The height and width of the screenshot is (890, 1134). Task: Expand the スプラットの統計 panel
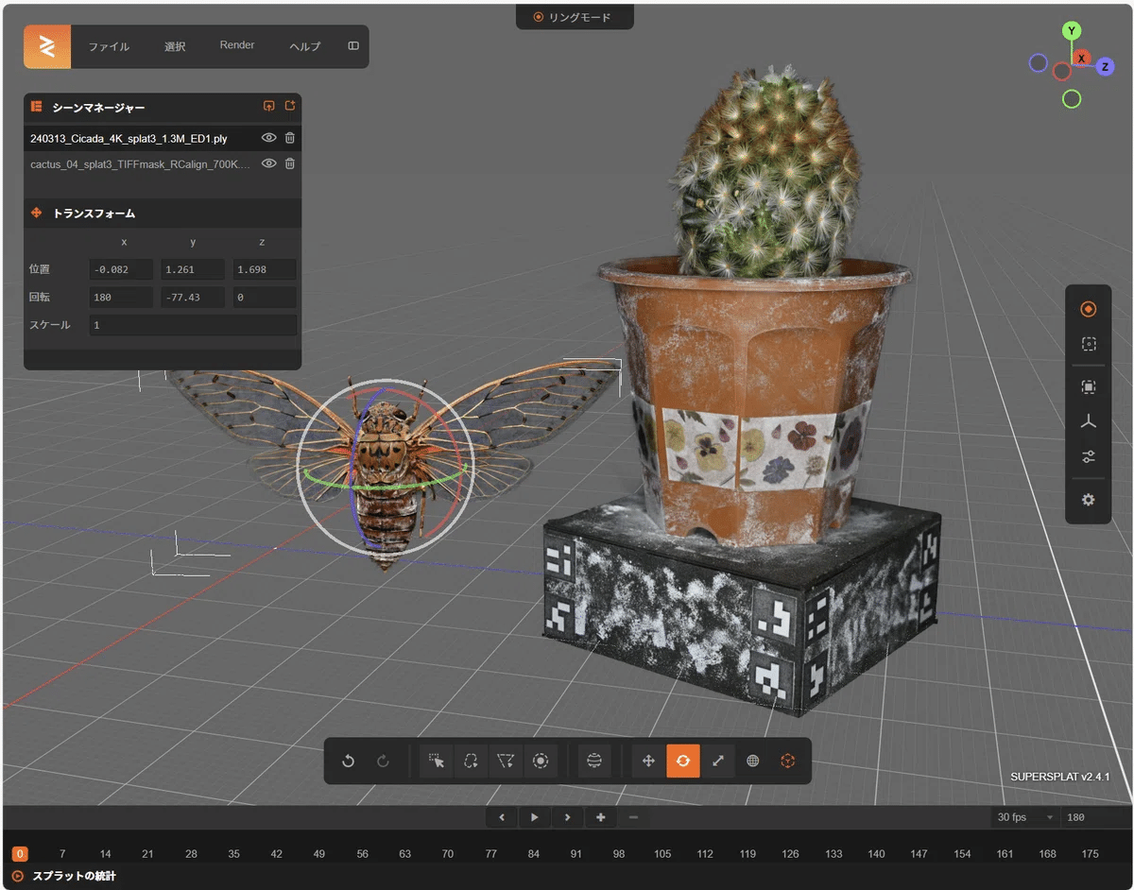coord(76,877)
